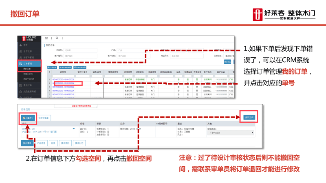Open order ending 1811110024
This screenshot has width=326, height=183.
[x=64, y=83]
